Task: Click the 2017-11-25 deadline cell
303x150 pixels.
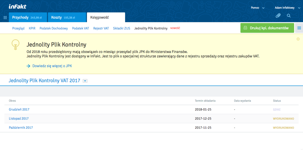Action: [x=203, y=128]
